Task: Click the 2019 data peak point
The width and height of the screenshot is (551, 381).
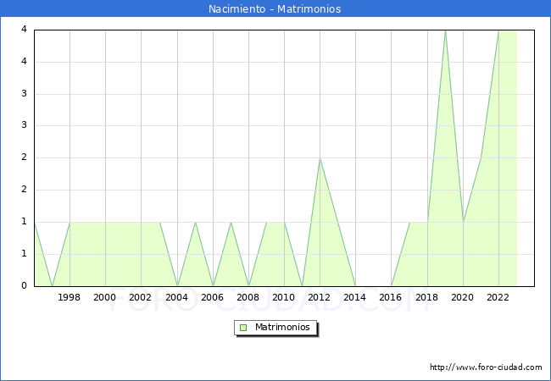Action: point(445,30)
